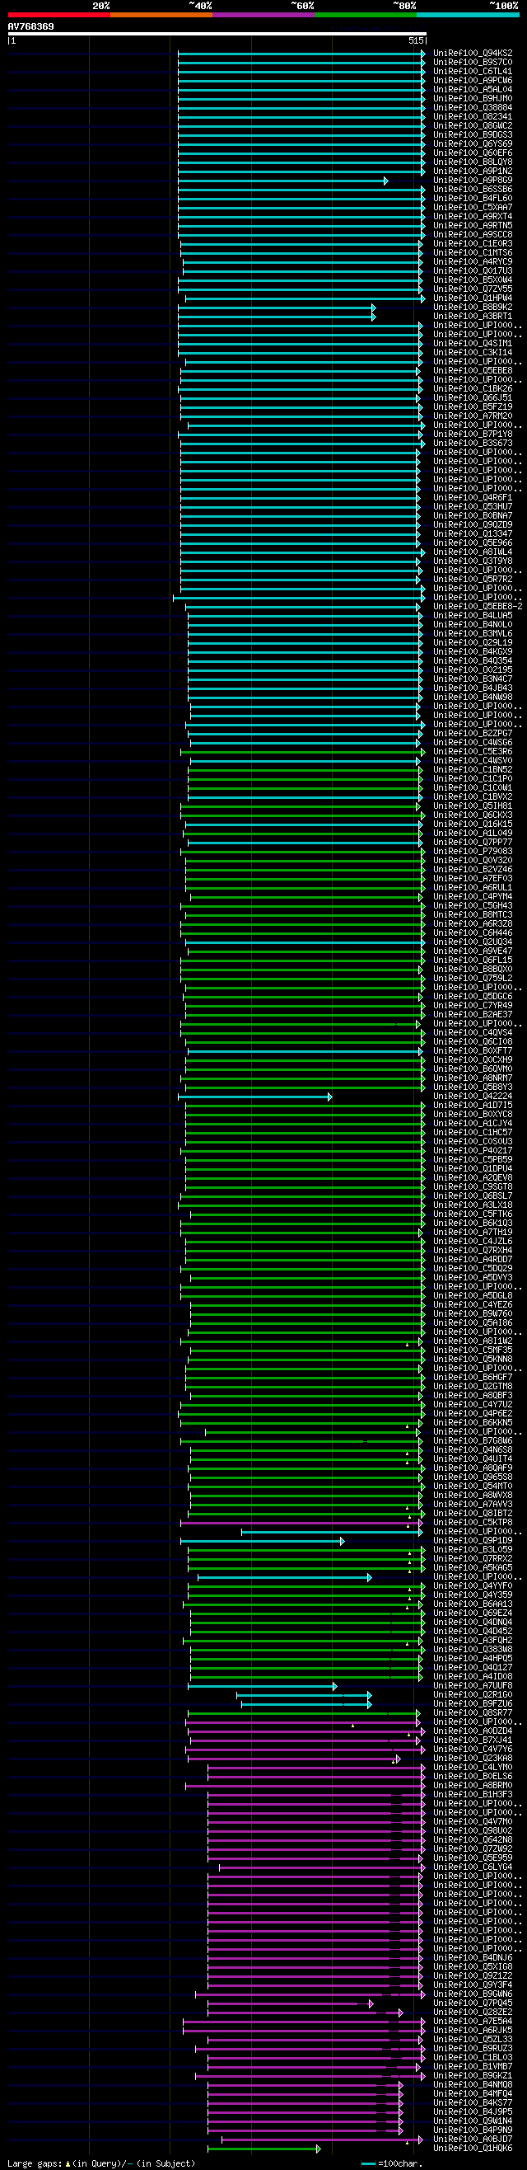This screenshot has width=527, height=2170.
Task: Click label UniRef100_Q1HQK6
Action: [473, 2148]
